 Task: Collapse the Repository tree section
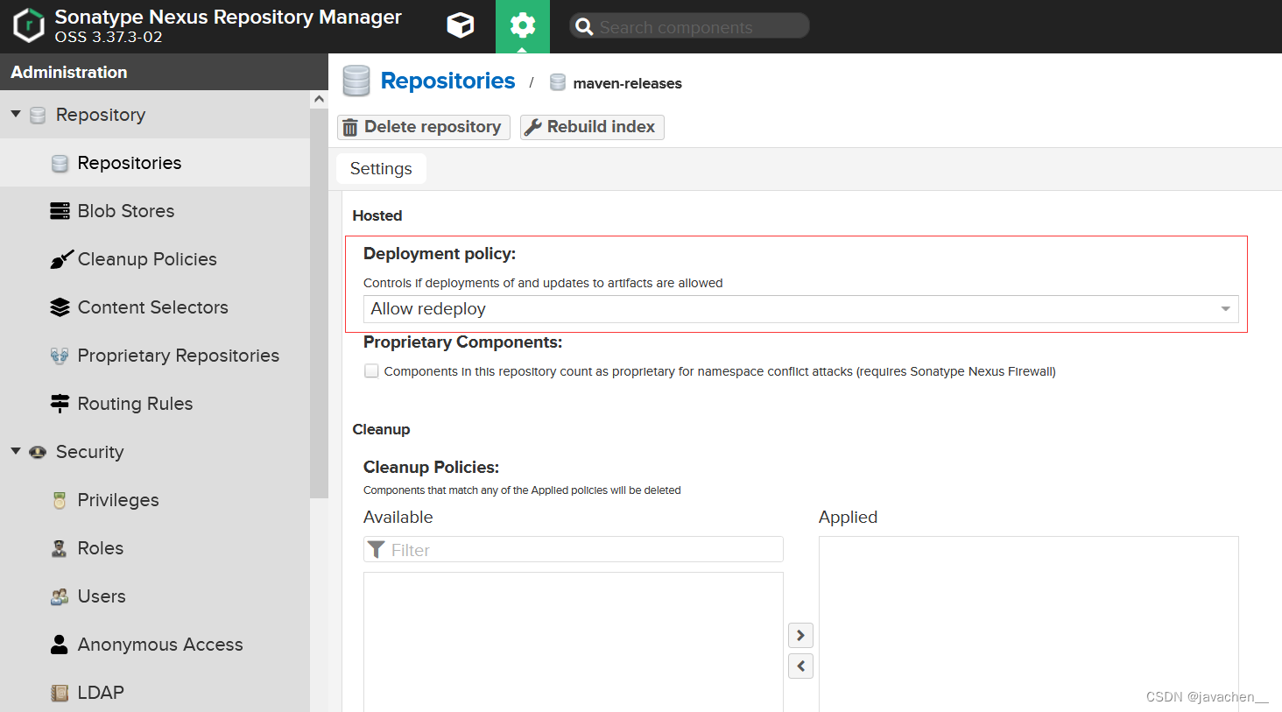click(16, 114)
